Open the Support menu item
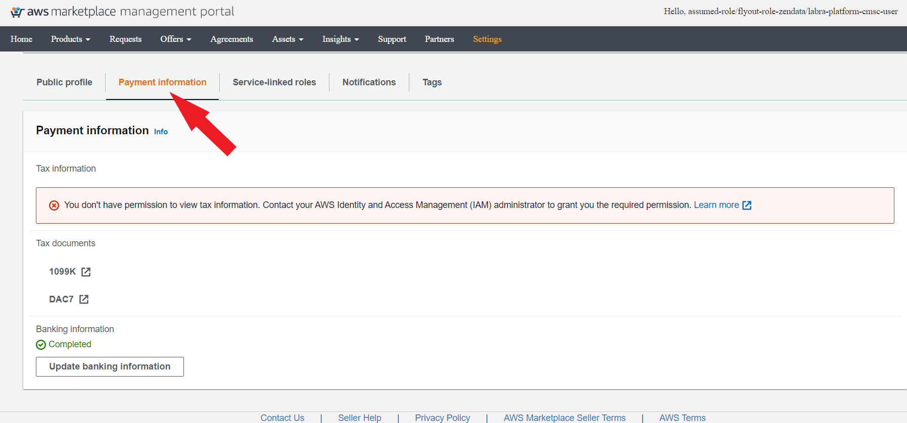Image resolution: width=907 pixels, height=423 pixels. coord(392,39)
